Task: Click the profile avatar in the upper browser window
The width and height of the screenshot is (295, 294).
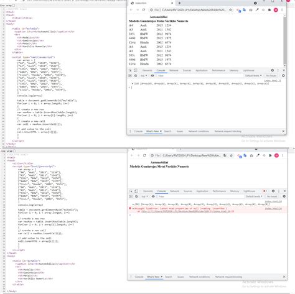Action: tap(276, 10)
